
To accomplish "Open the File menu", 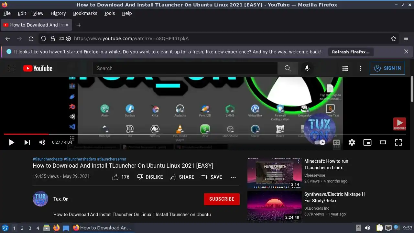I will coord(7,13).
